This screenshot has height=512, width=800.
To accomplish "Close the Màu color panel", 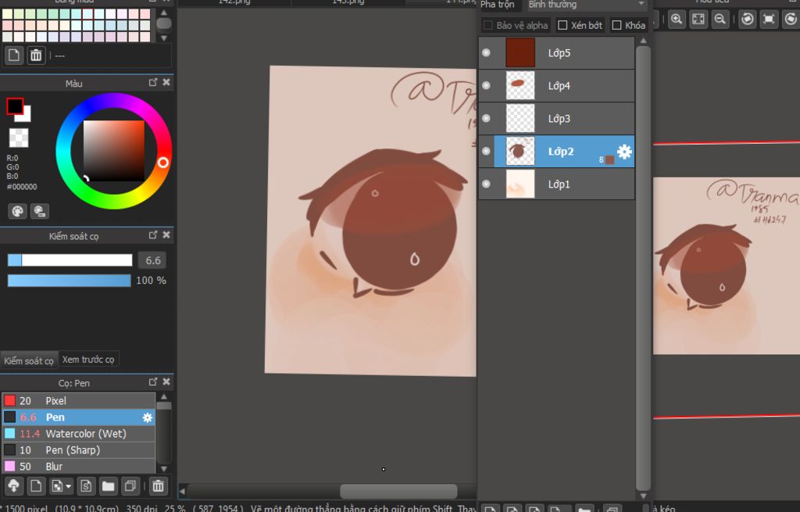I will coord(166,82).
